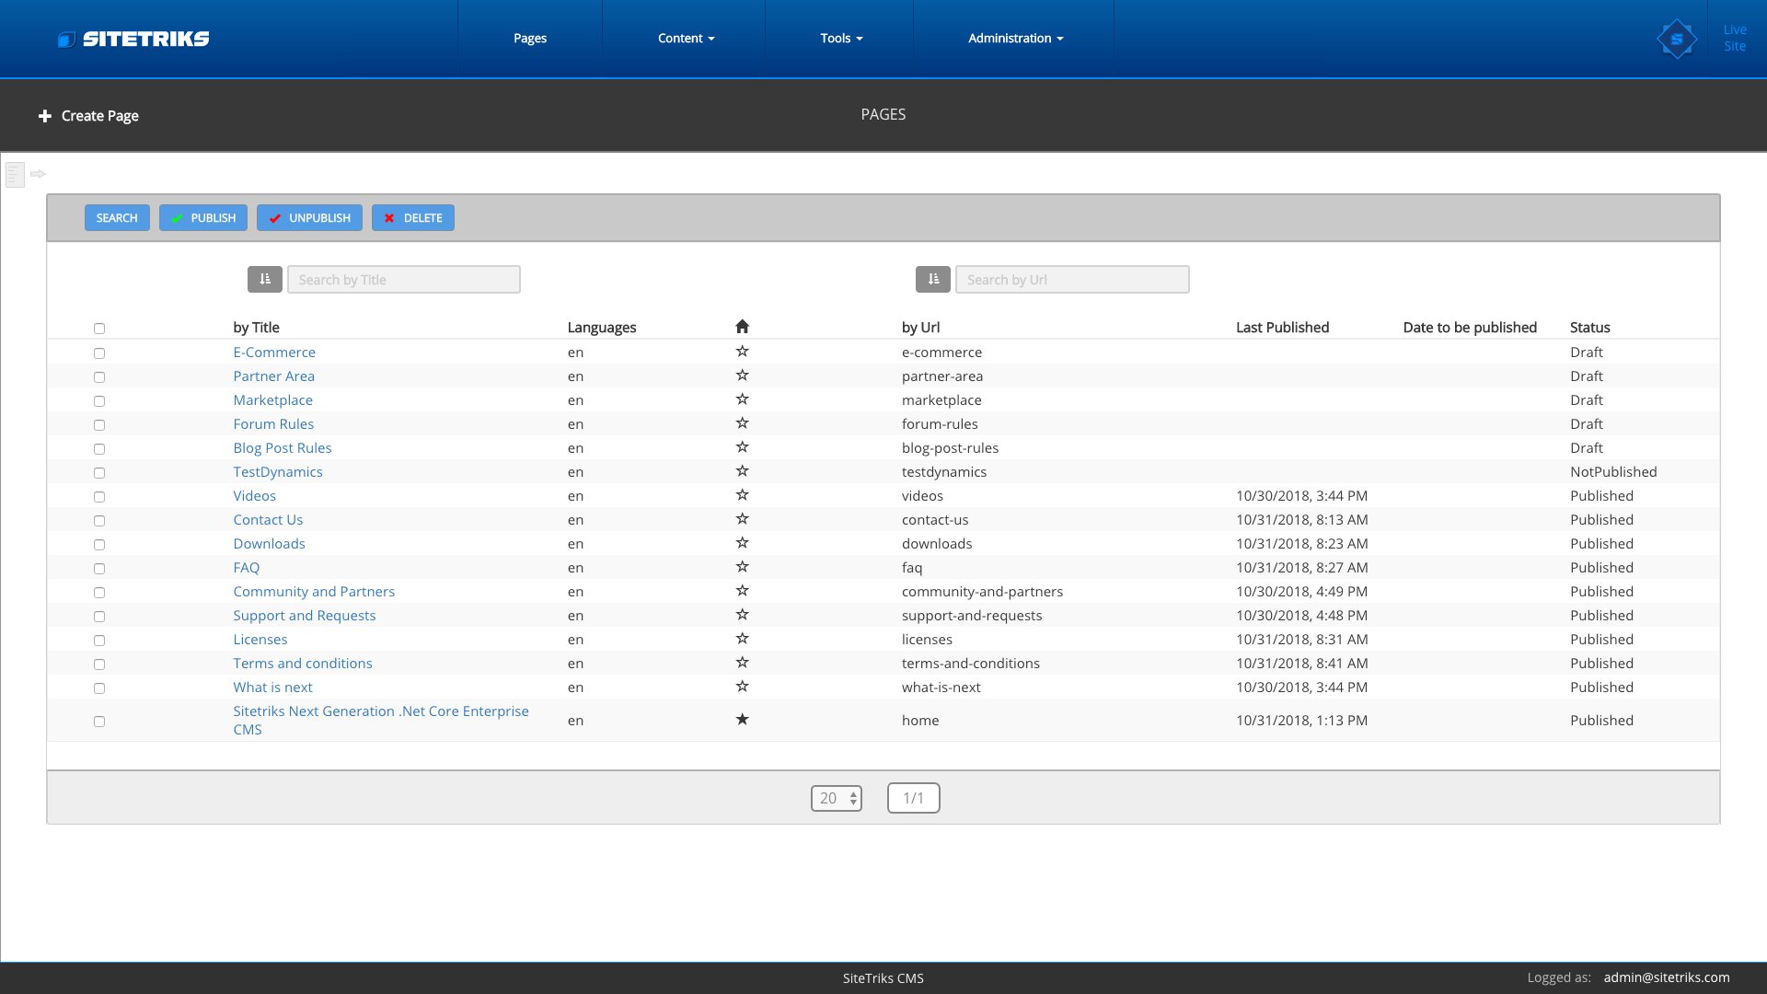Click the sort icon beside Search by Title
1767x994 pixels.
click(x=264, y=279)
